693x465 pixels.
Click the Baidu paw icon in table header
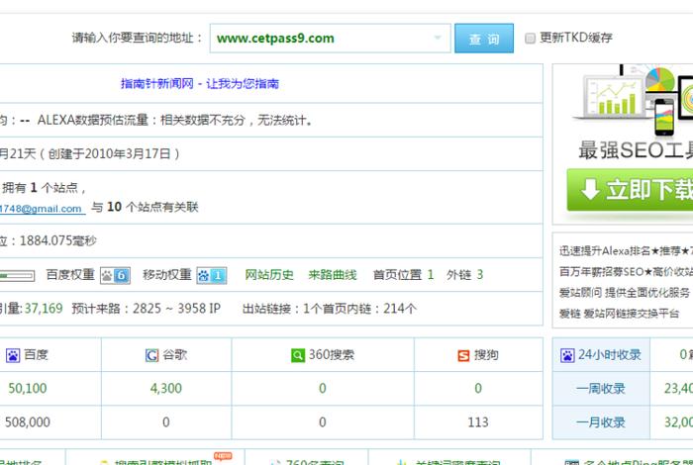13,354
